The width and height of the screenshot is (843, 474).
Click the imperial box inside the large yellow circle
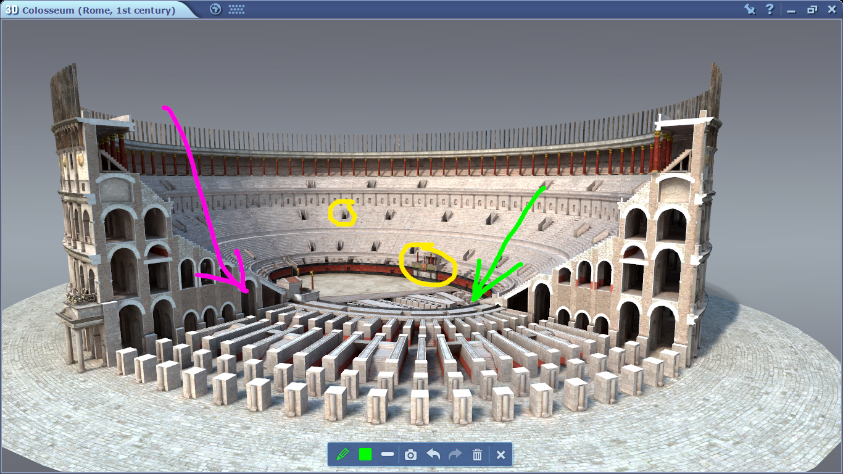point(428,265)
